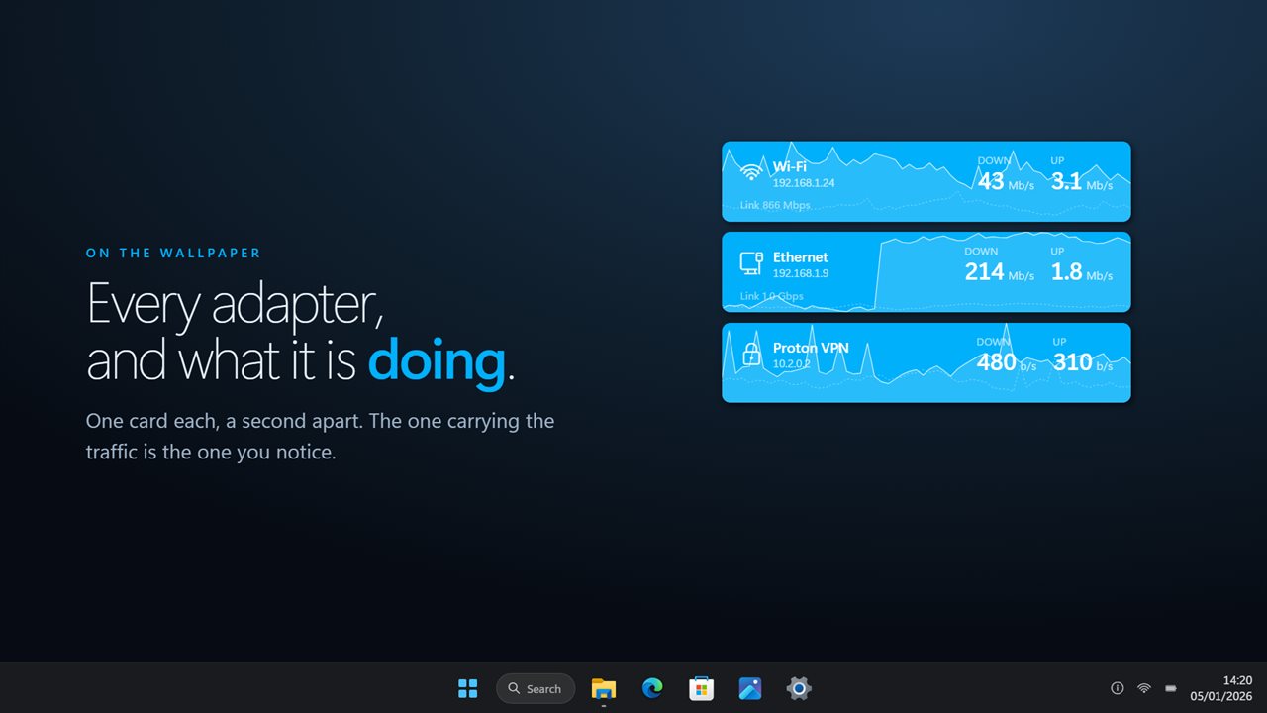Select the Proton VPN adapter name
This screenshot has width=1267, height=713.
click(x=811, y=349)
